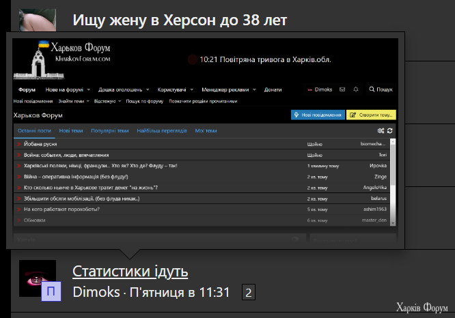Open the Збільшити обсяги мобілізації thread

coord(81,199)
